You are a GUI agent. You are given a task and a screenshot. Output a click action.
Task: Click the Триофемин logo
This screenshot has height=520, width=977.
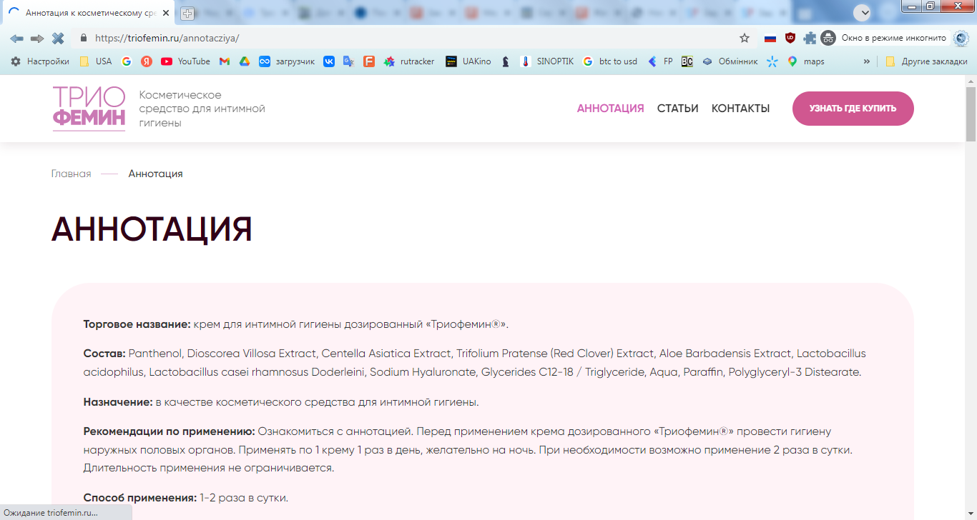click(x=89, y=109)
